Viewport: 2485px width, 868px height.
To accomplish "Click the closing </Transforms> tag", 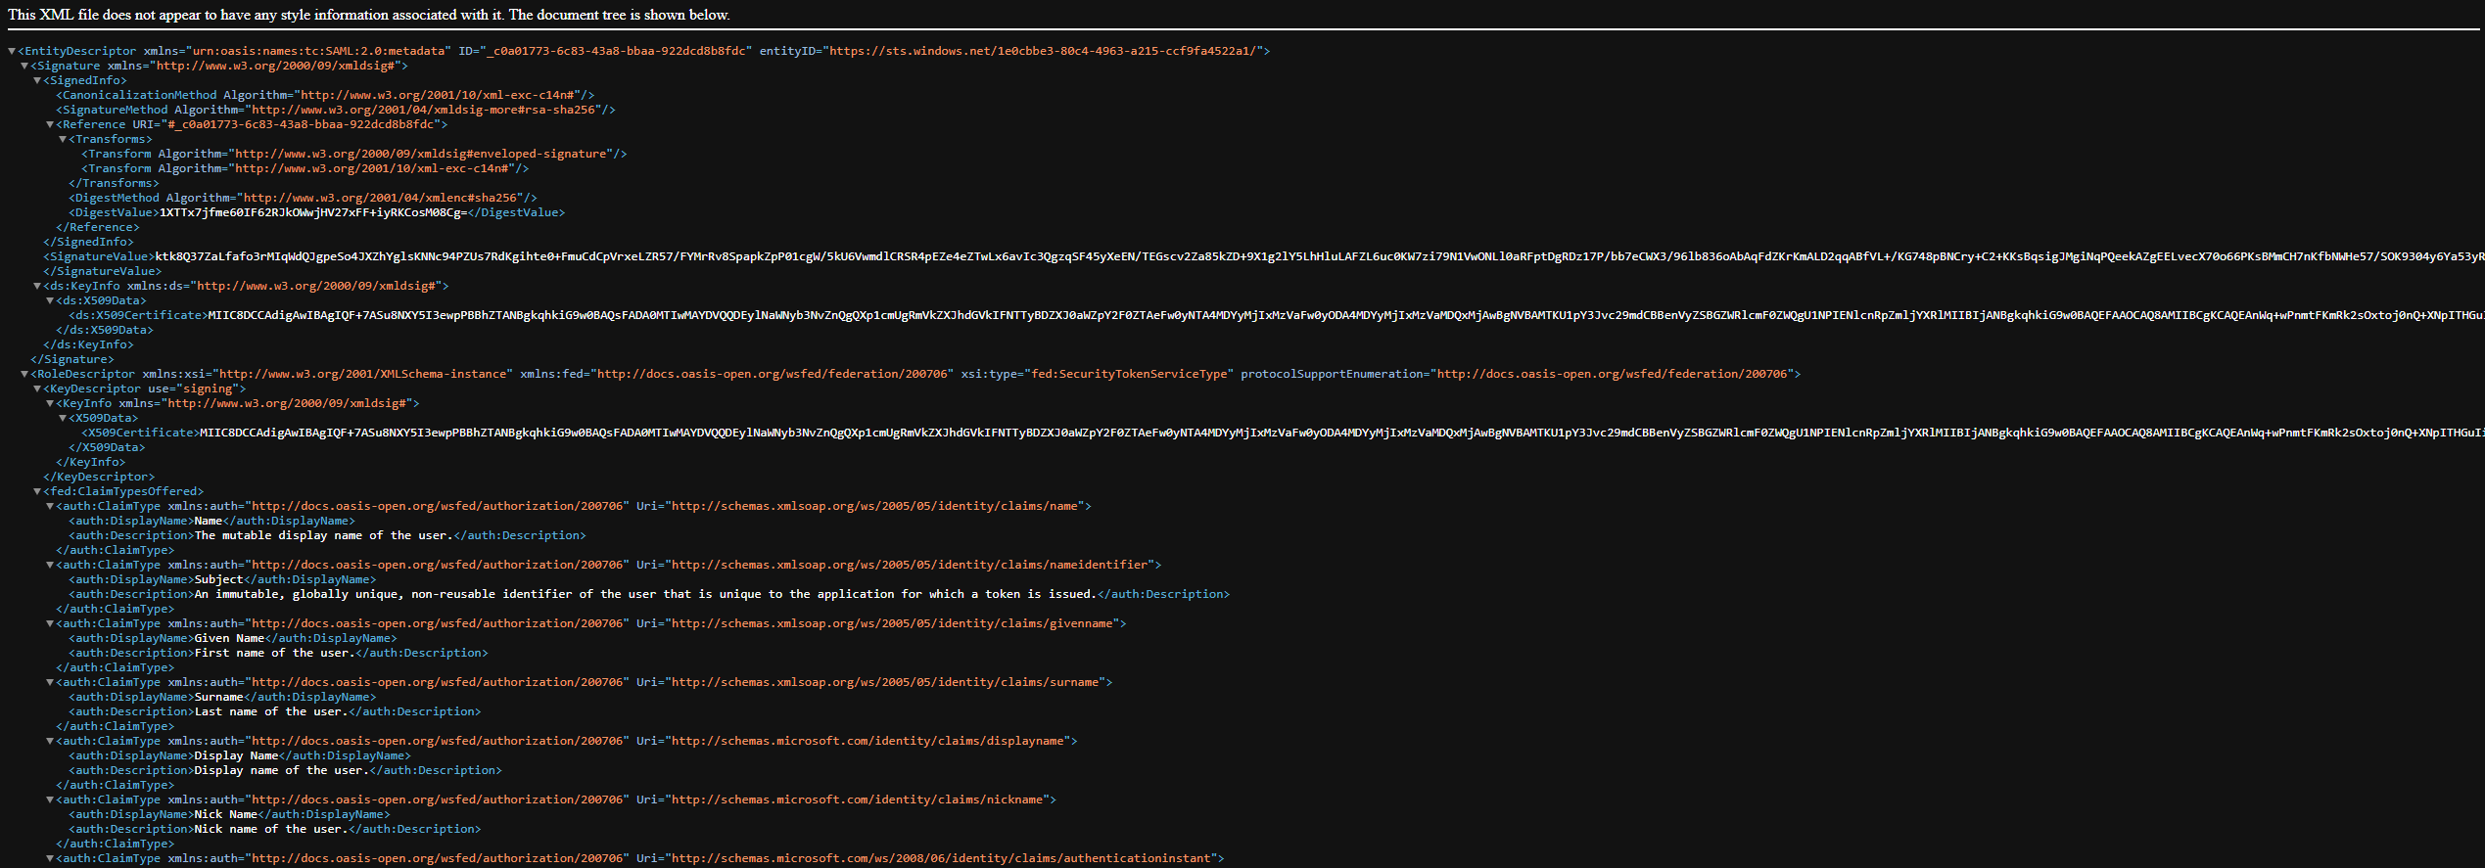I will click(114, 183).
